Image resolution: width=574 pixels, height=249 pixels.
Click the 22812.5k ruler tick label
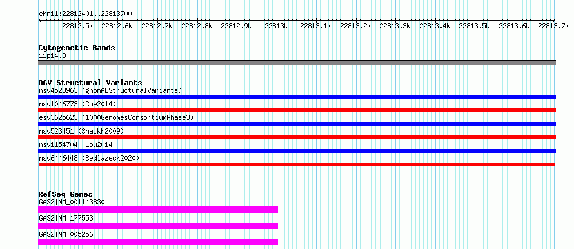pyautogui.click(x=77, y=26)
